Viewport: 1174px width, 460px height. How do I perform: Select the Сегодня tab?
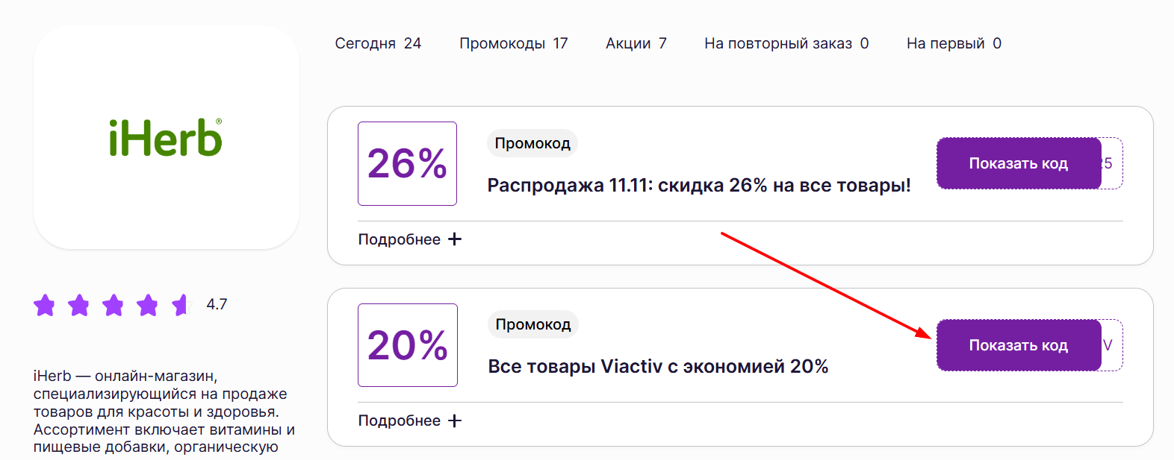(x=379, y=42)
